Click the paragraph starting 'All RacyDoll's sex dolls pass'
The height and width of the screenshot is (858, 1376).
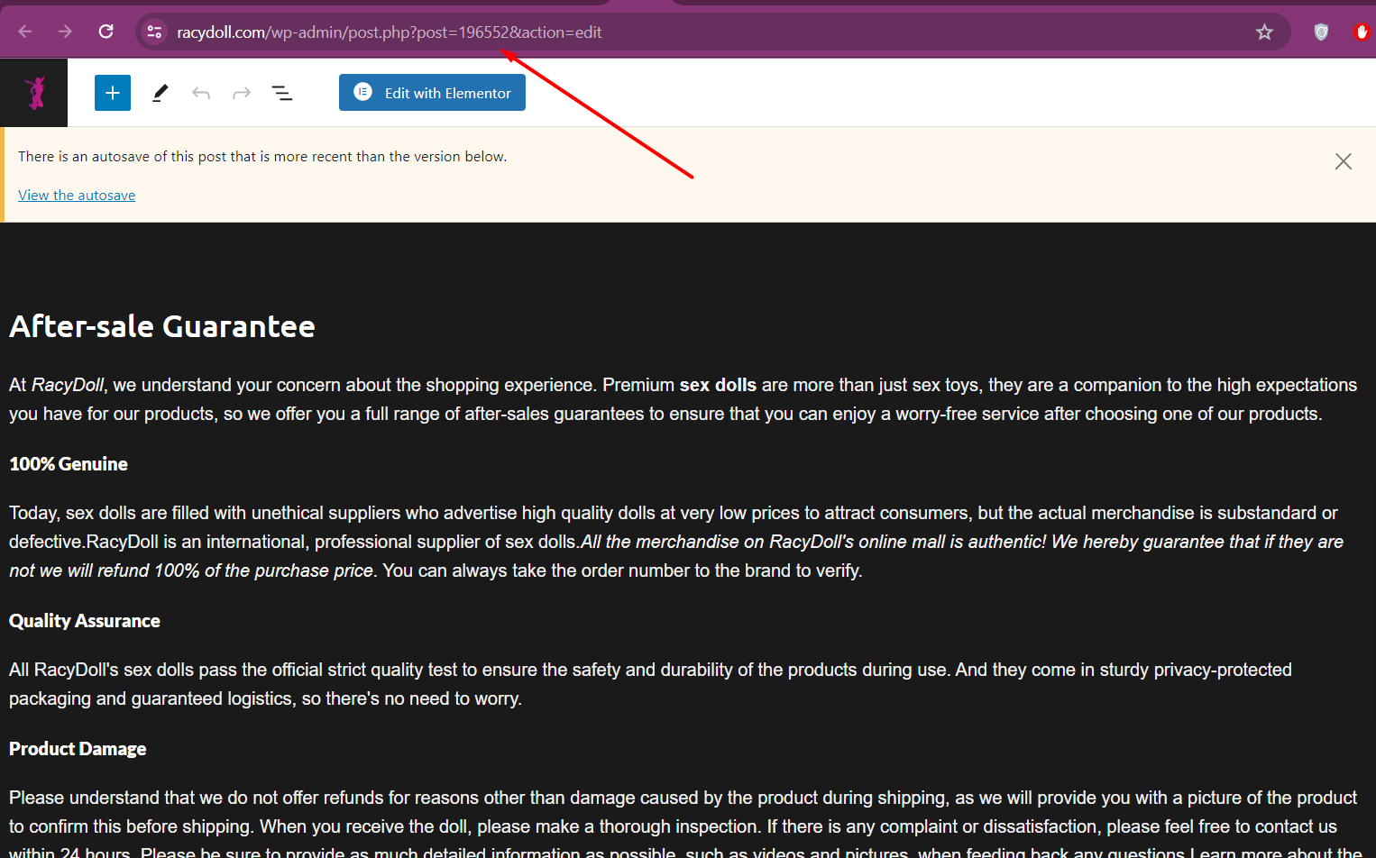tap(650, 684)
